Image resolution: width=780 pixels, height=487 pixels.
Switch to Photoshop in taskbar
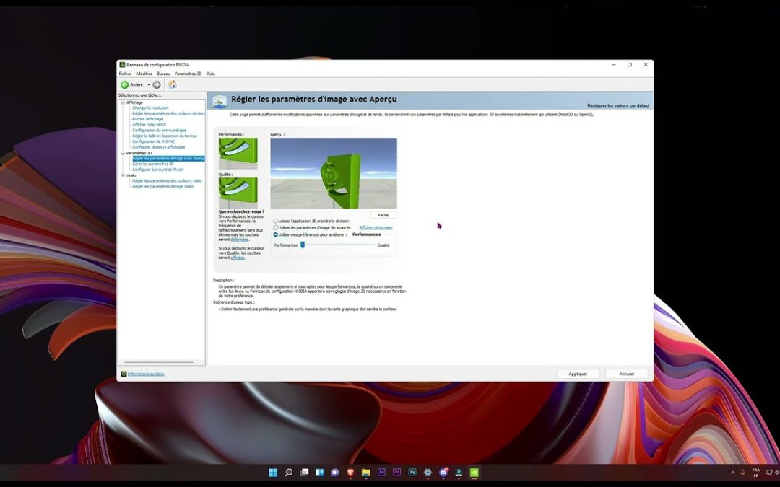click(x=412, y=472)
